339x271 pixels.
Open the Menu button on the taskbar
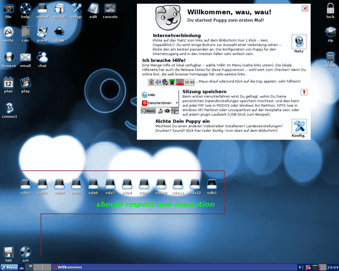9,267
